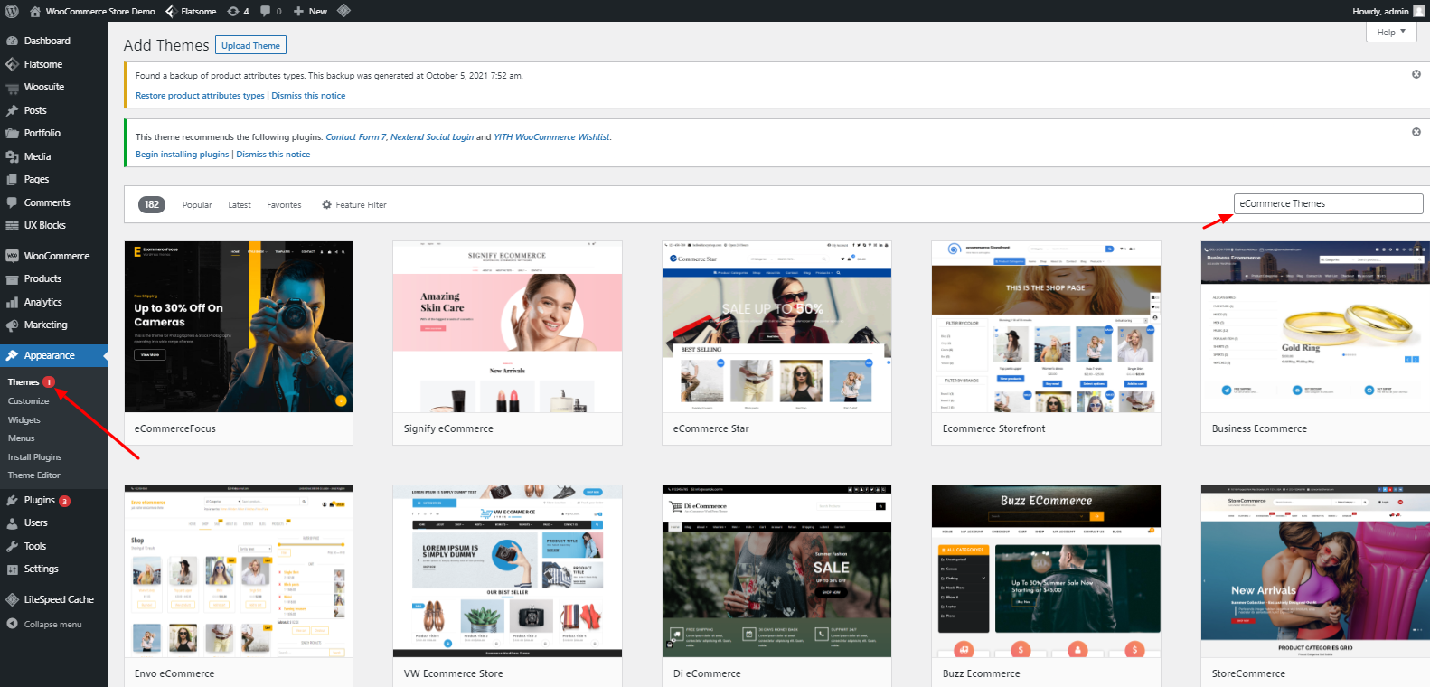Click the Pages icon in sidebar
The width and height of the screenshot is (1430, 687).
coord(12,179)
